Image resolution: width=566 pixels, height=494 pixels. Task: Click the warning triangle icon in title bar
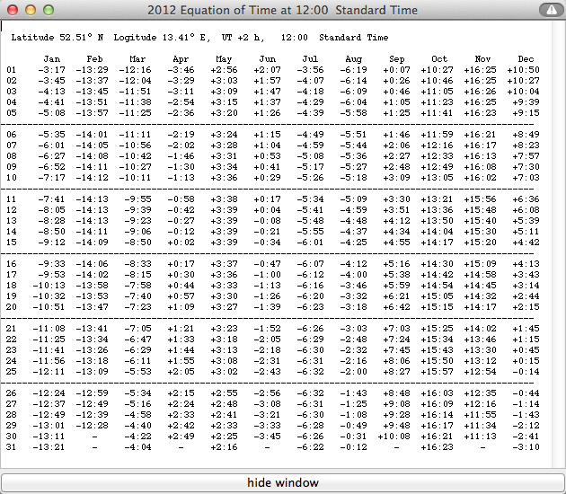[549, 10]
